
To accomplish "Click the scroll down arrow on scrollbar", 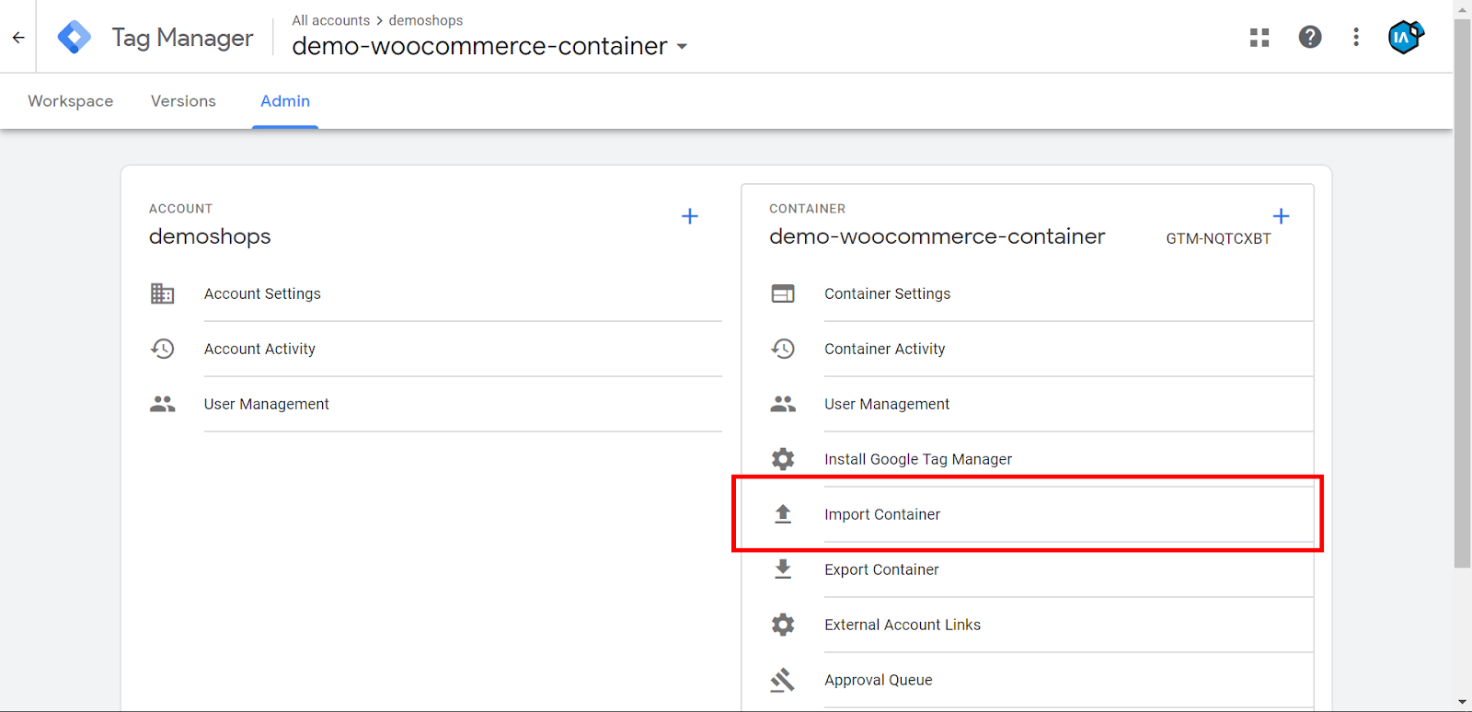I will click(1462, 703).
